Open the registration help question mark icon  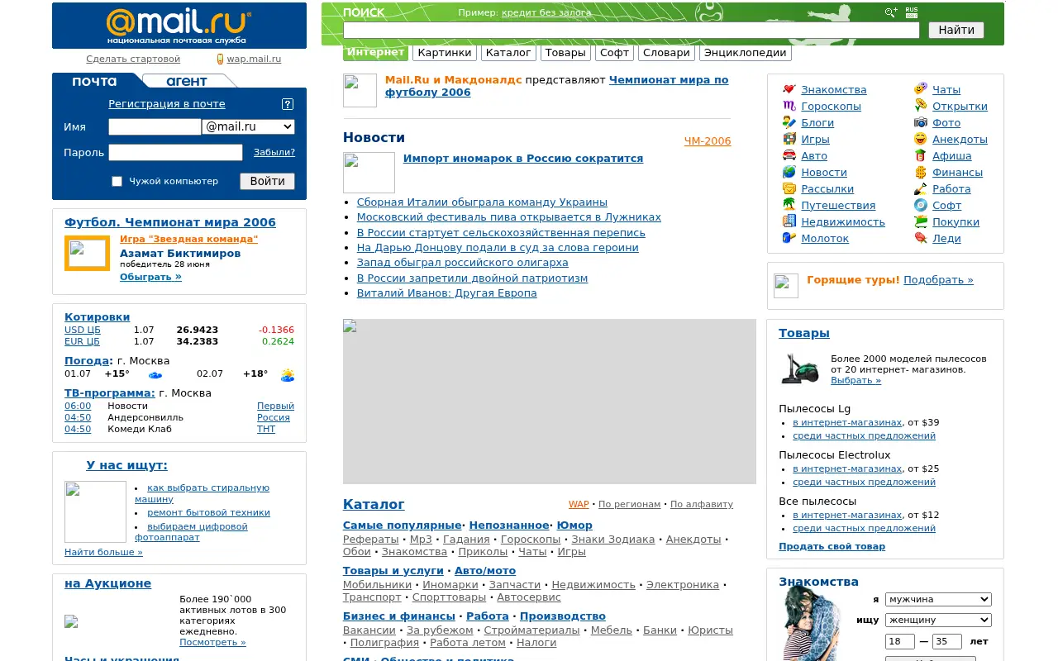[288, 104]
